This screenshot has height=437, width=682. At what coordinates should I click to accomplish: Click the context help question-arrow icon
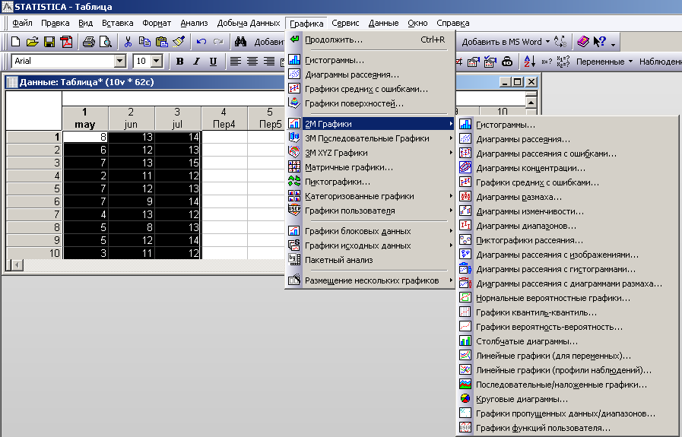point(600,42)
